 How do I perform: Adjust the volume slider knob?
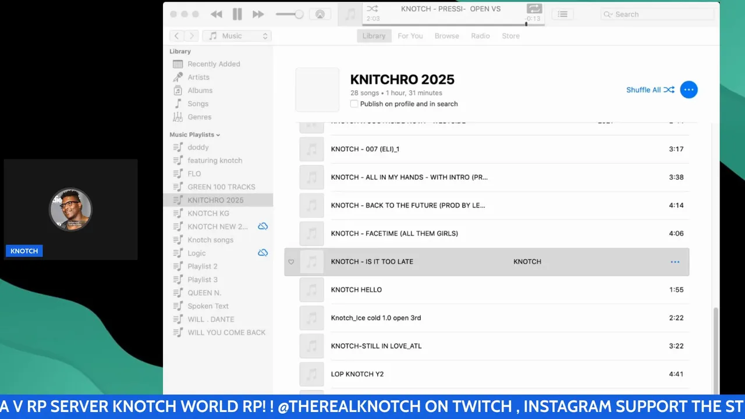pyautogui.click(x=299, y=14)
